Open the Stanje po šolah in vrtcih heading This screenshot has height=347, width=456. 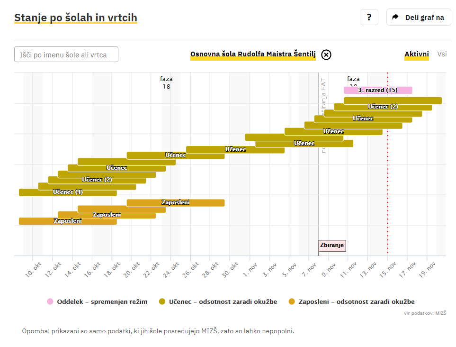(76, 18)
